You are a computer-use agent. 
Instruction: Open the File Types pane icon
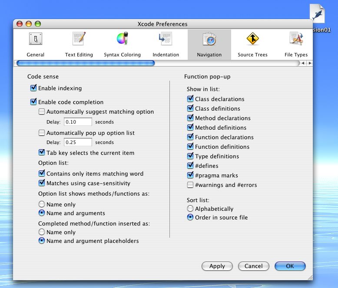(296, 39)
